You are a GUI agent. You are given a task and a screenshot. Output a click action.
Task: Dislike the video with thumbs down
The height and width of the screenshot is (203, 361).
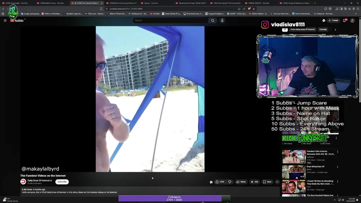coord(230,182)
